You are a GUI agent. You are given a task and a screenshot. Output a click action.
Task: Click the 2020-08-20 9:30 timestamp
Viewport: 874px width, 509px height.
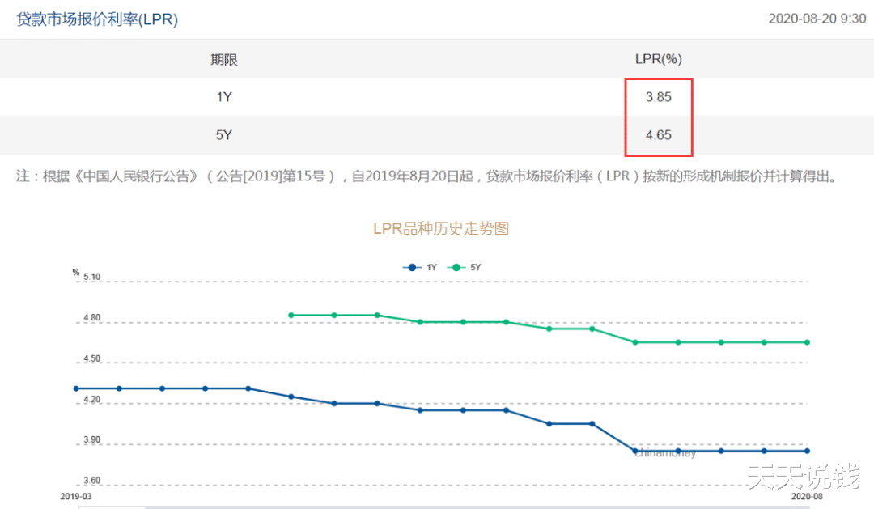point(817,19)
